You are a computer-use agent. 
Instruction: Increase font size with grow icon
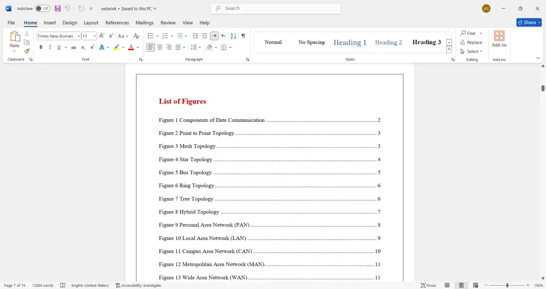pos(102,36)
